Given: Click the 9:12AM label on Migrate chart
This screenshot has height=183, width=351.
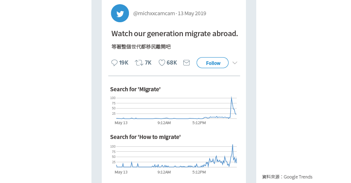Looking at the screenshot, I should (x=164, y=123).
